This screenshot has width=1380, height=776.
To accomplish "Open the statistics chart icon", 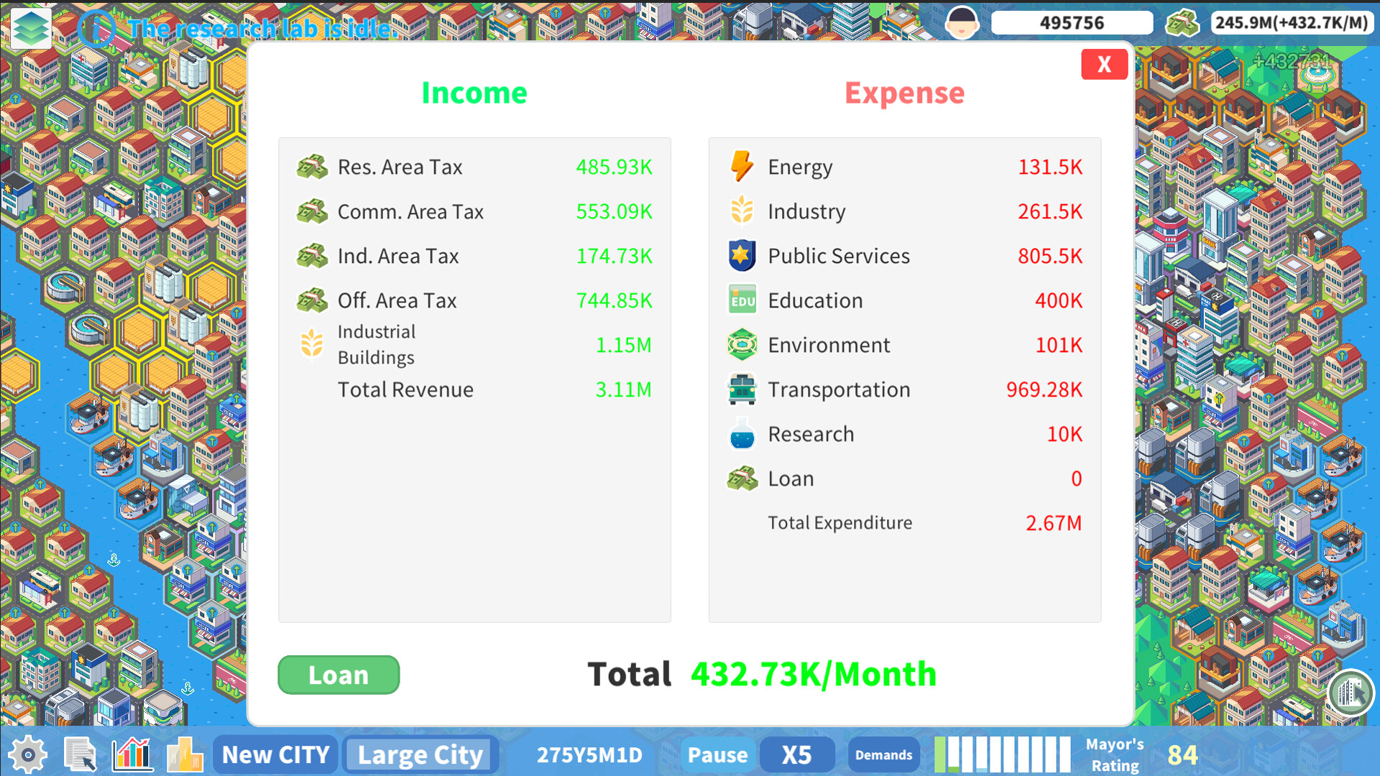I will point(132,754).
